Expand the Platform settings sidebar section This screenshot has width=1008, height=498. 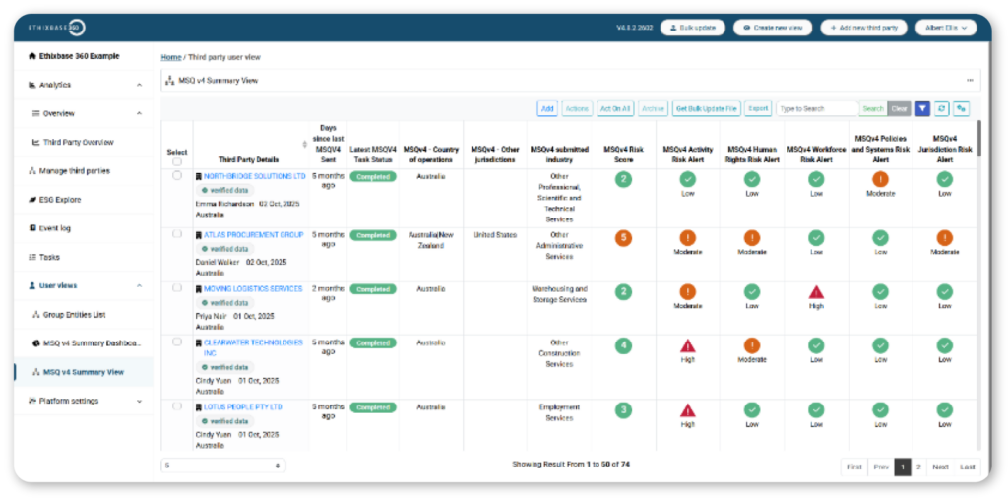(x=139, y=401)
